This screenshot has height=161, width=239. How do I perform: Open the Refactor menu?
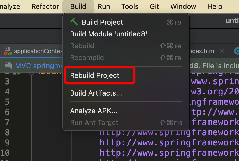coord(45,6)
